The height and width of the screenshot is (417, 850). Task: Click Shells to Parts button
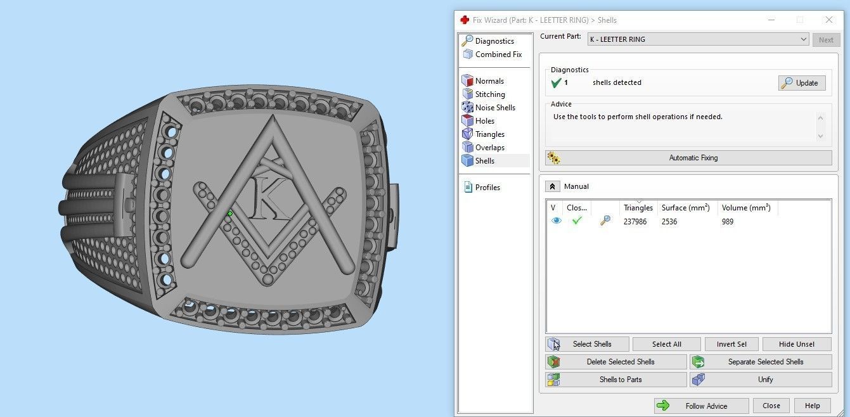pos(616,380)
